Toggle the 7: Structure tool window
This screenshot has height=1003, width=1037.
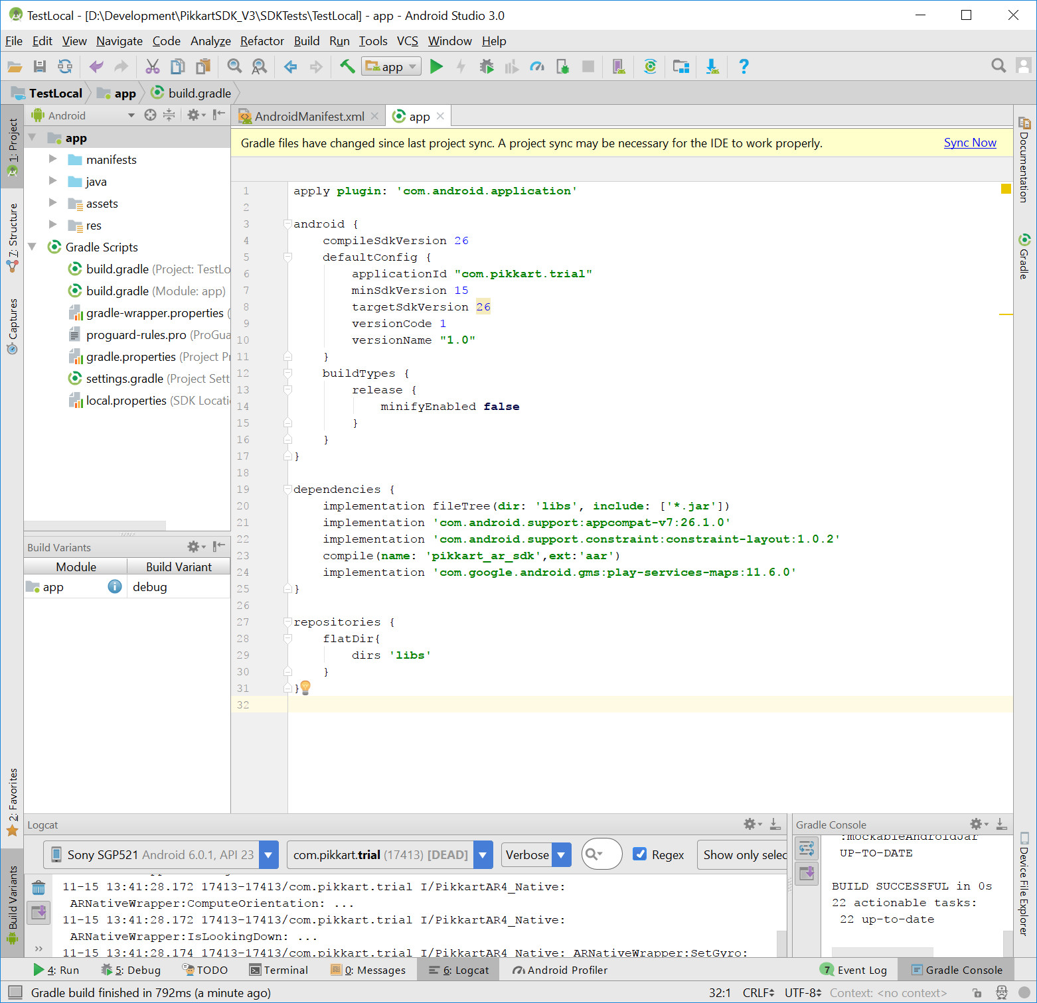tap(12, 237)
